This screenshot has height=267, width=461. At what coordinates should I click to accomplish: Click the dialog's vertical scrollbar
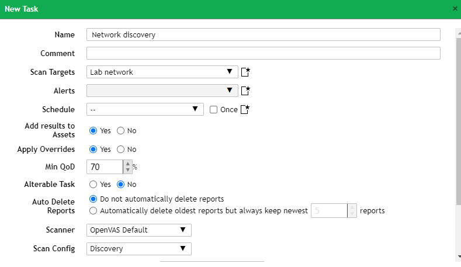(458, 117)
